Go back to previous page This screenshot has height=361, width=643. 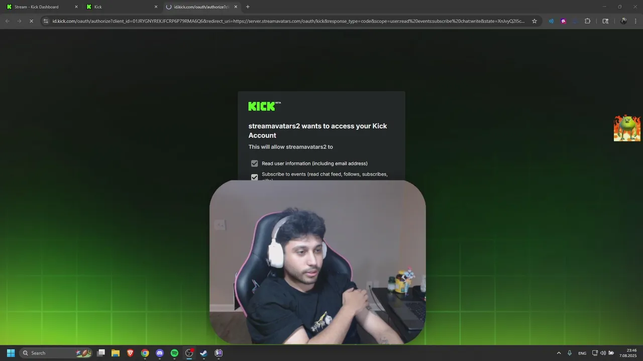(x=7, y=21)
